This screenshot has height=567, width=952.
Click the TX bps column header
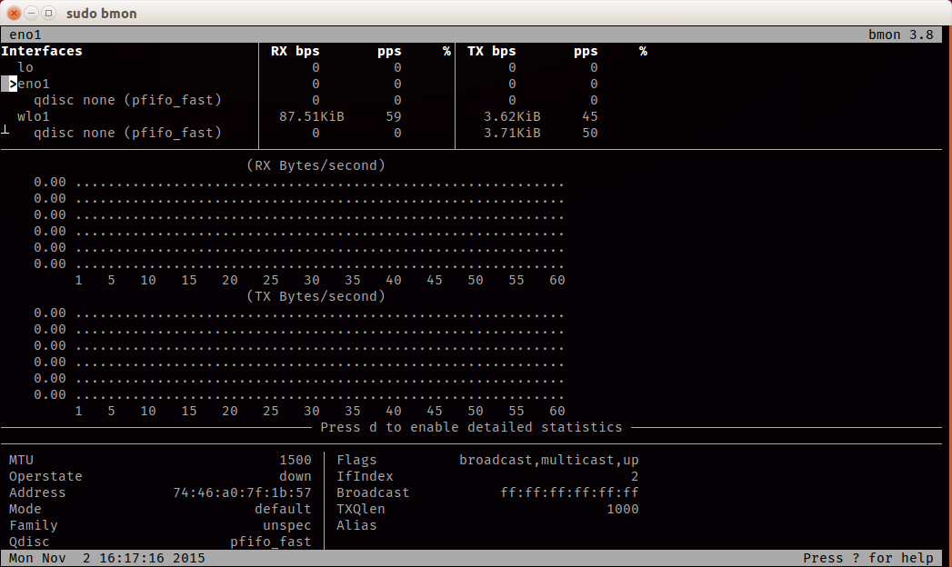click(491, 51)
